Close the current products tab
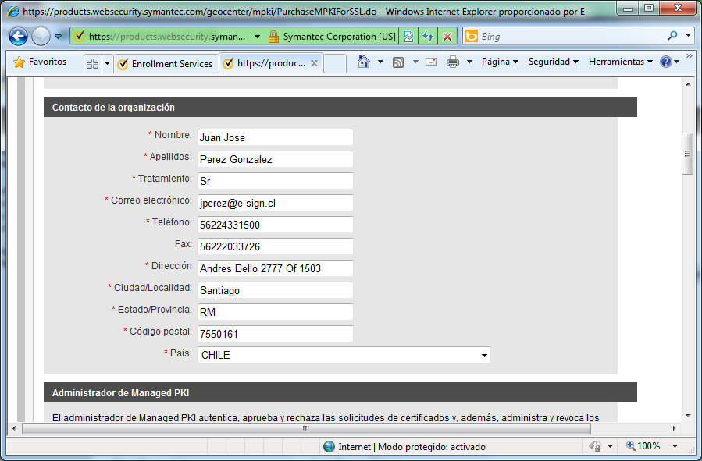702x461 pixels. 315,64
